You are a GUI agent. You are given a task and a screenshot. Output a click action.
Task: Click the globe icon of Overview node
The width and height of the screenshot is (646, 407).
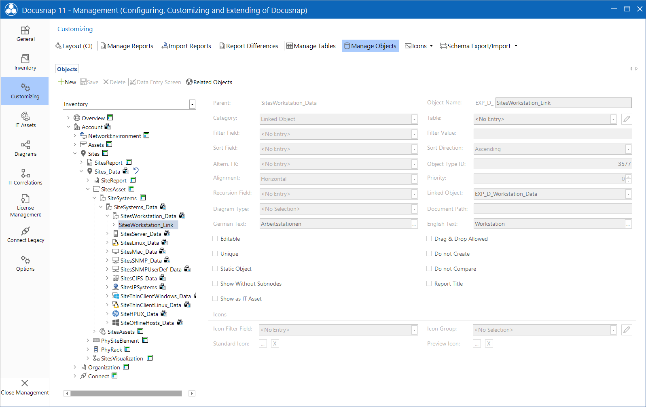[x=77, y=118]
